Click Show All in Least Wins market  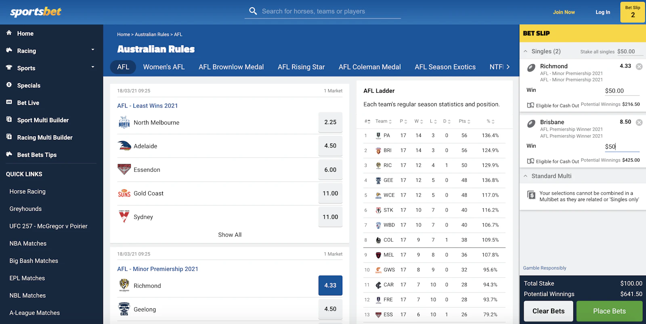coord(230,235)
